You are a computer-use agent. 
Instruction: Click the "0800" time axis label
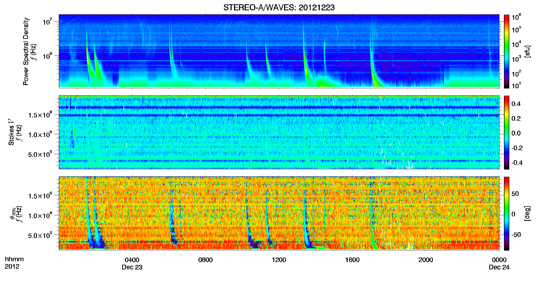[x=206, y=260]
